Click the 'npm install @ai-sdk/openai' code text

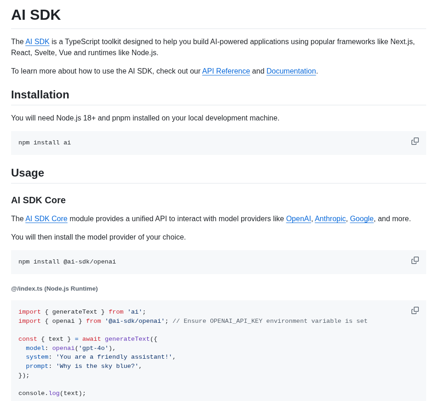(x=67, y=262)
